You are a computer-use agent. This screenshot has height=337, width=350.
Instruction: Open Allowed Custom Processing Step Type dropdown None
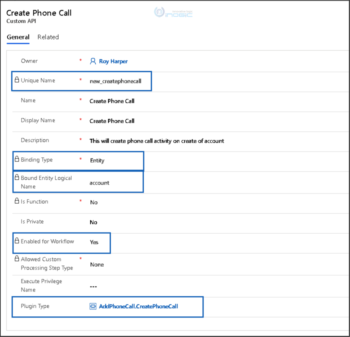click(x=97, y=265)
